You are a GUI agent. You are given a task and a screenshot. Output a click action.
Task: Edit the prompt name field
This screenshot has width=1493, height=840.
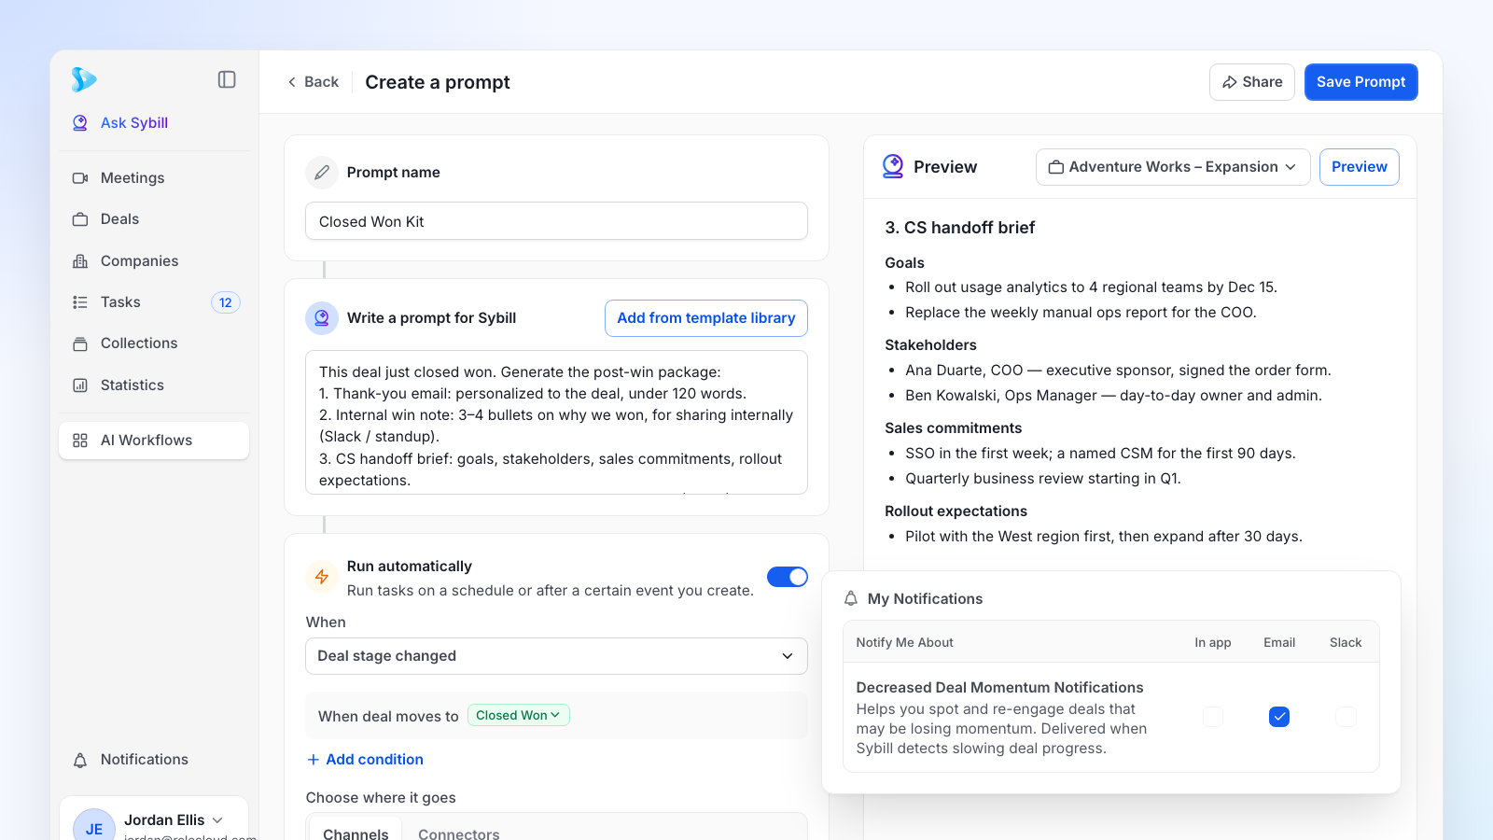[556, 221]
